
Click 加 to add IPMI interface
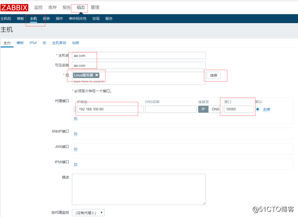76,165
